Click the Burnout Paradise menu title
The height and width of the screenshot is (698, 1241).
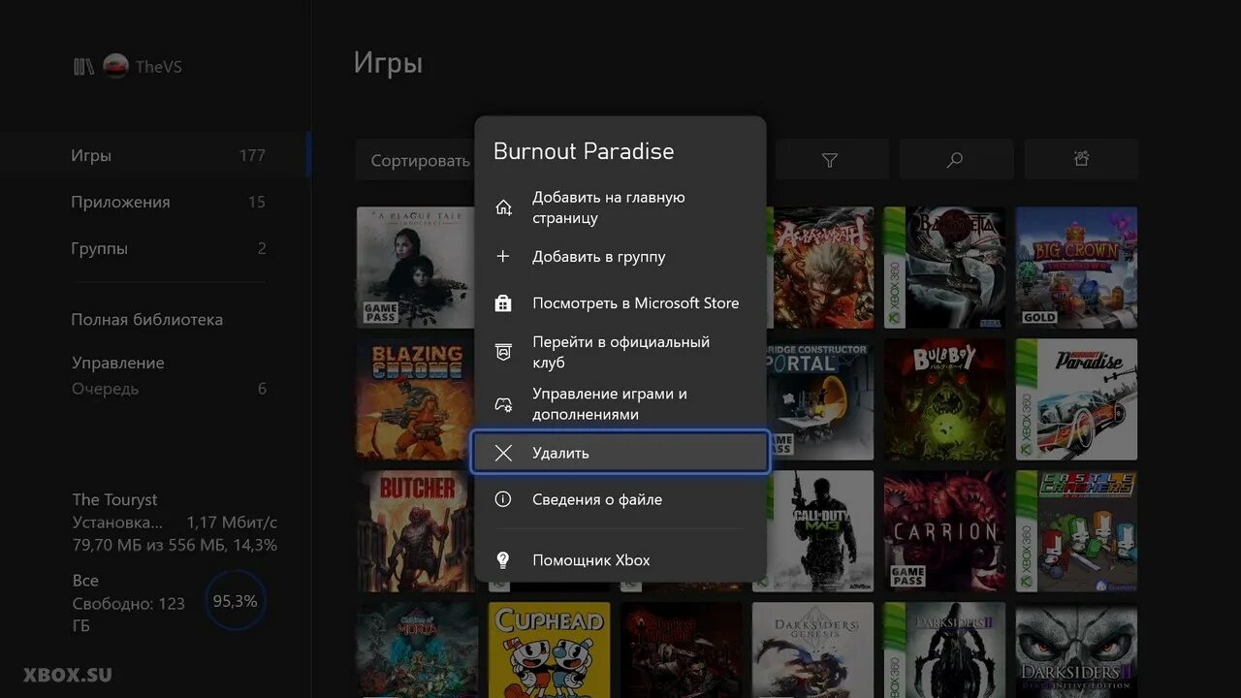click(x=584, y=151)
